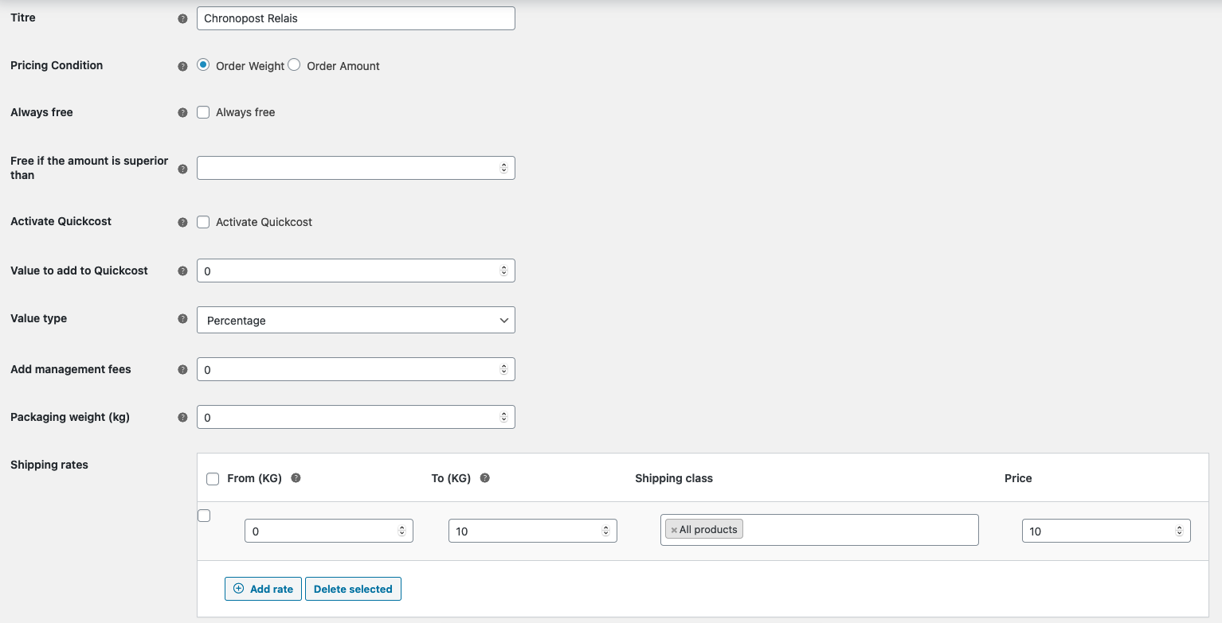This screenshot has height=623, width=1222.
Task: Click the Always free help tooltip icon
Action: [182, 113]
